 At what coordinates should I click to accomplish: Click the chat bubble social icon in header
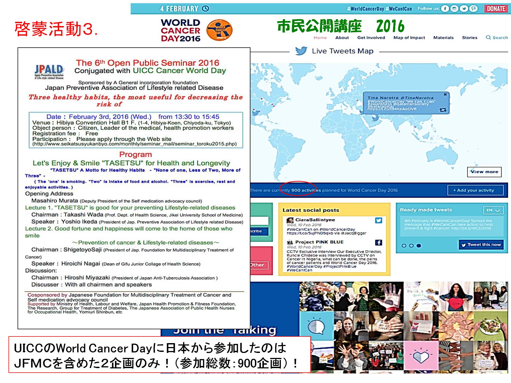tap(473, 9)
